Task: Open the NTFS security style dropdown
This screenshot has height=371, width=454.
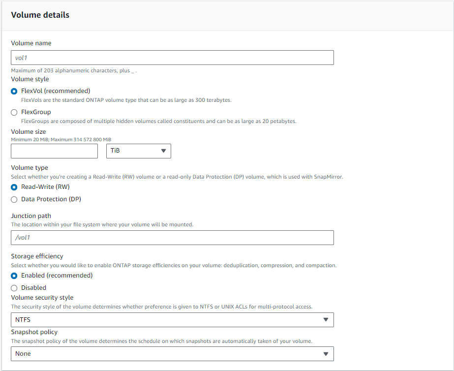Action: point(172,320)
